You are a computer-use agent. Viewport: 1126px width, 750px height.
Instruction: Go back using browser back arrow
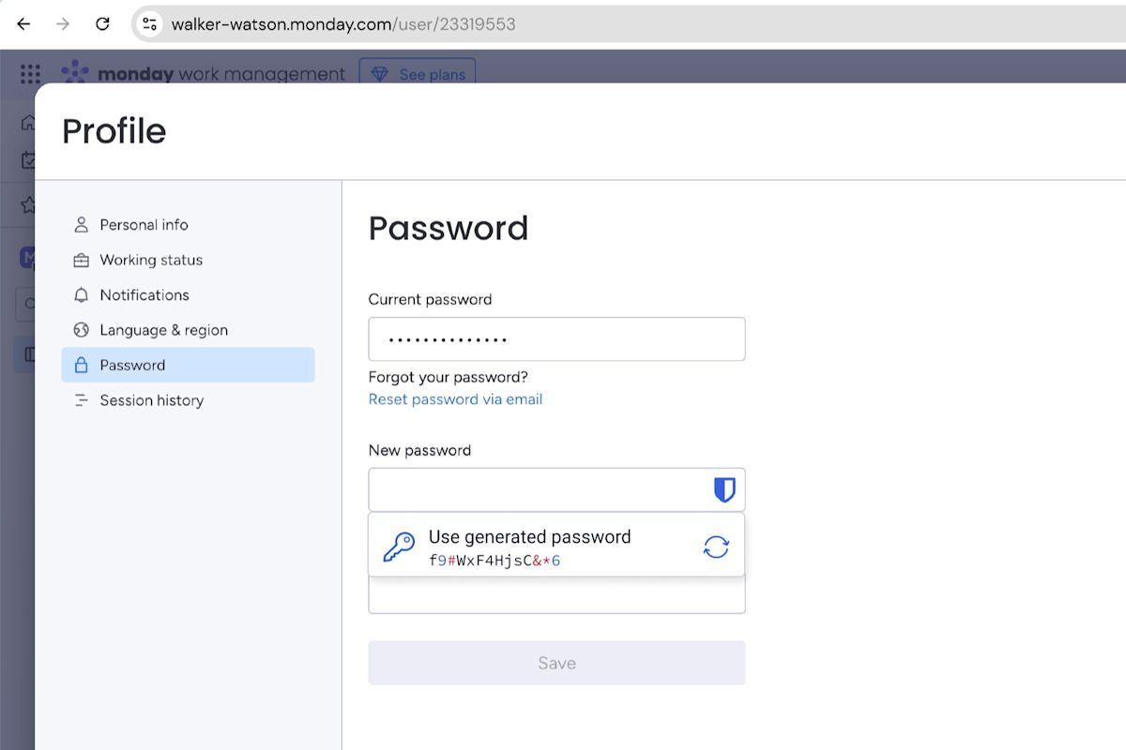(24, 24)
